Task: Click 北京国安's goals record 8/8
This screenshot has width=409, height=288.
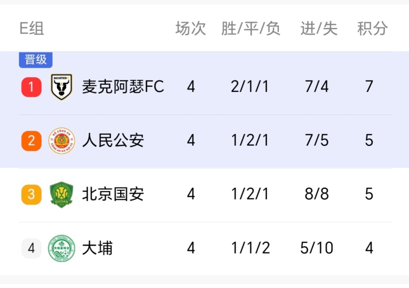Action: 317,194
